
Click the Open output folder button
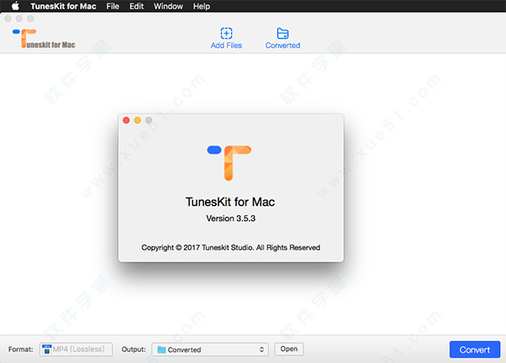click(x=288, y=349)
